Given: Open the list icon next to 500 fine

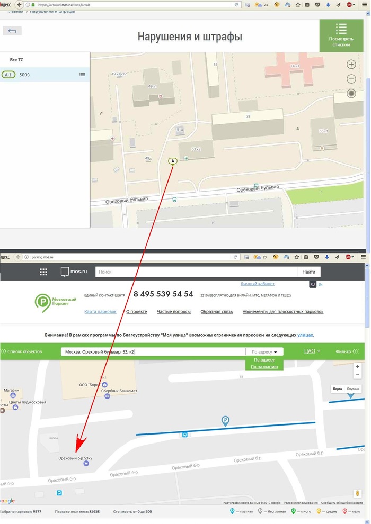Looking at the screenshot, I should (x=82, y=75).
